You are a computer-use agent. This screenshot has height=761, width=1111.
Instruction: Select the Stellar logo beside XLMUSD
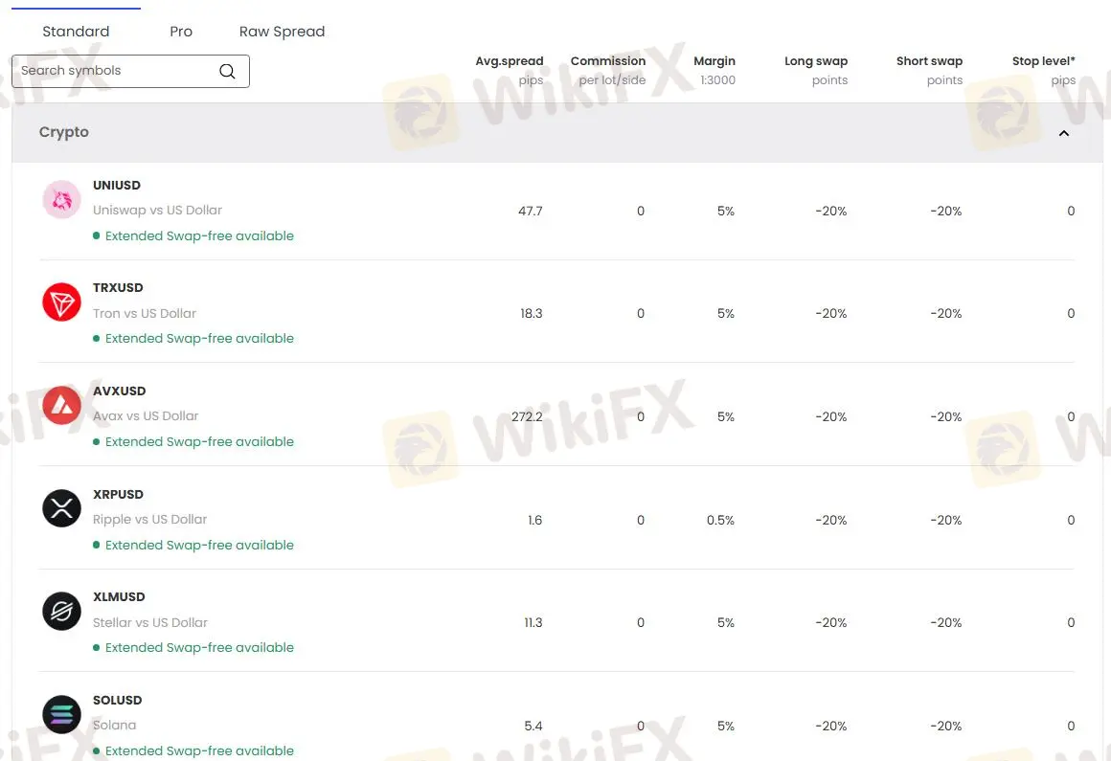click(x=61, y=611)
